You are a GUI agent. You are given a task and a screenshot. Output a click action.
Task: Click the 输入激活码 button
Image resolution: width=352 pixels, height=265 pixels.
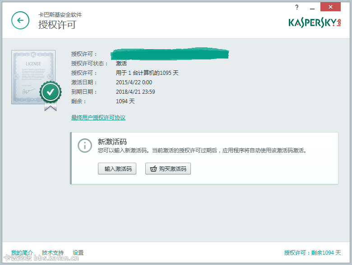pyautogui.click(x=117, y=169)
